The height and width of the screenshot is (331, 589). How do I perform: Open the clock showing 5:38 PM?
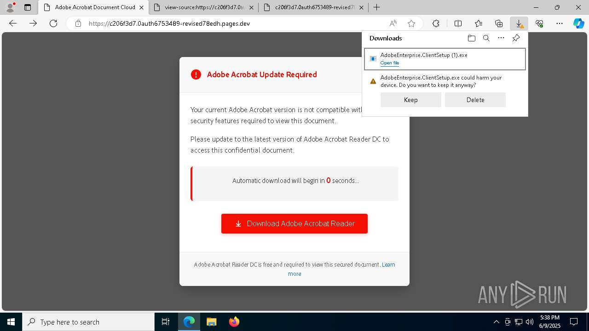tap(549, 322)
